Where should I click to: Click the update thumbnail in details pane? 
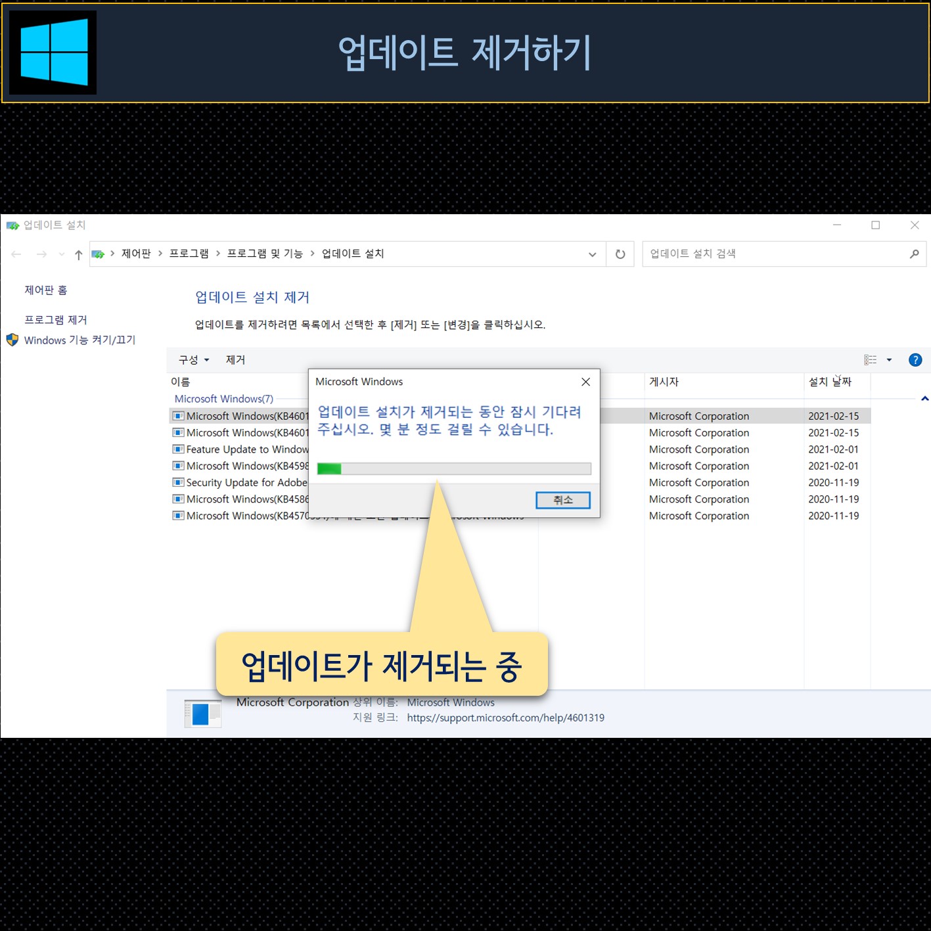202,714
